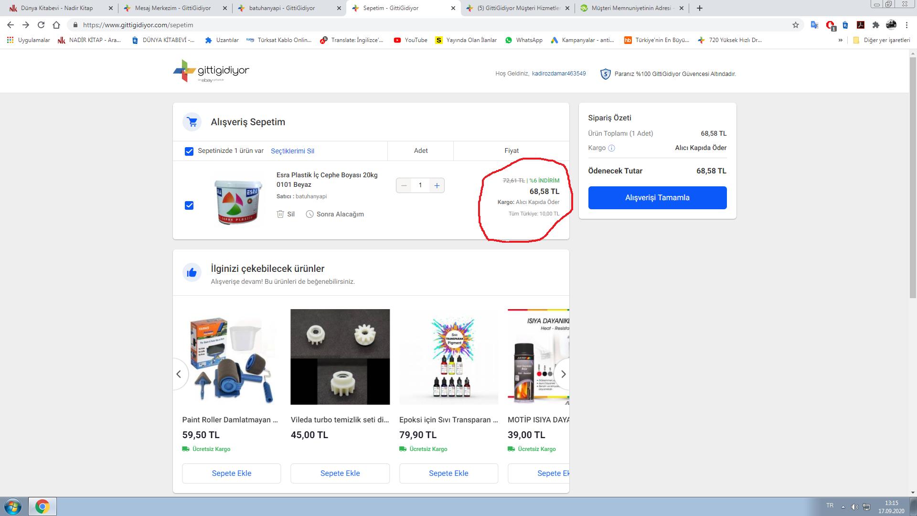Add Paint Roller to cart with Sepete Ekle
This screenshot has width=917, height=516.
pos(232,473)
